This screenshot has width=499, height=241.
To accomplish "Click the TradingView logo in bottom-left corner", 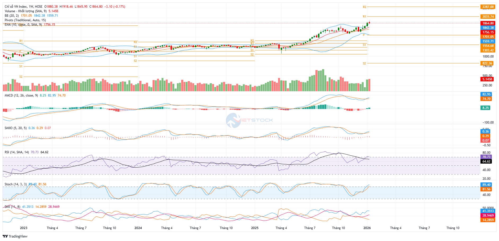I will [15, 236].
